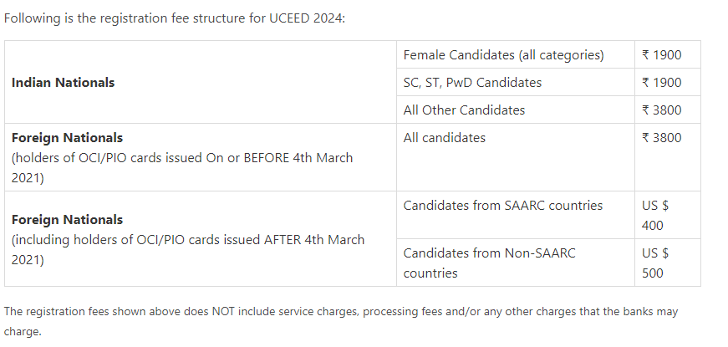Click Female Candidates (all categories) cell

503,55
